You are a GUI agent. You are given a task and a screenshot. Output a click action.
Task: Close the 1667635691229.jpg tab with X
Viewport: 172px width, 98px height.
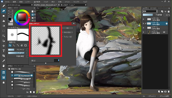(x=32, y=5)
